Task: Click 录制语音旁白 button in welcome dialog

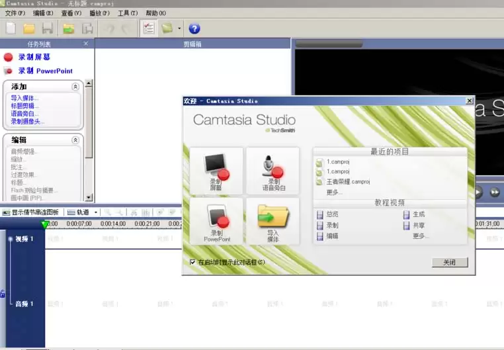Action: (273, 171)
